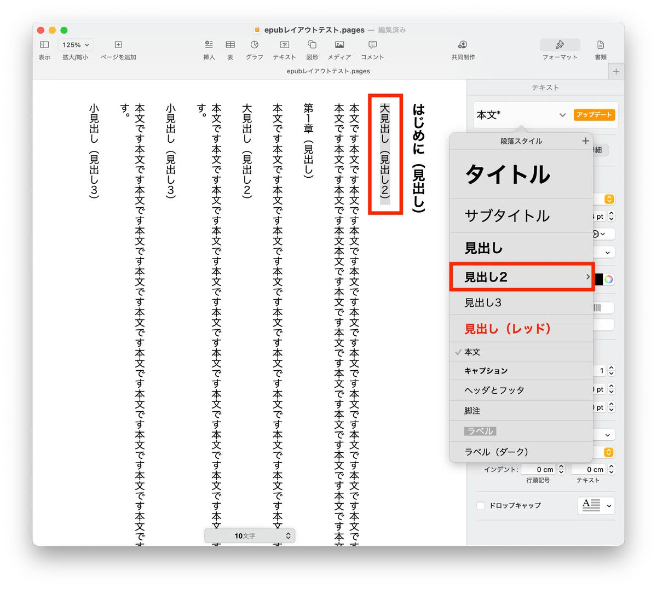Click the 第1章（見出し） heading text
Image resolution: width=657 pixels, height=589 pixels.
pyautogui.click(x=309, y=141)
